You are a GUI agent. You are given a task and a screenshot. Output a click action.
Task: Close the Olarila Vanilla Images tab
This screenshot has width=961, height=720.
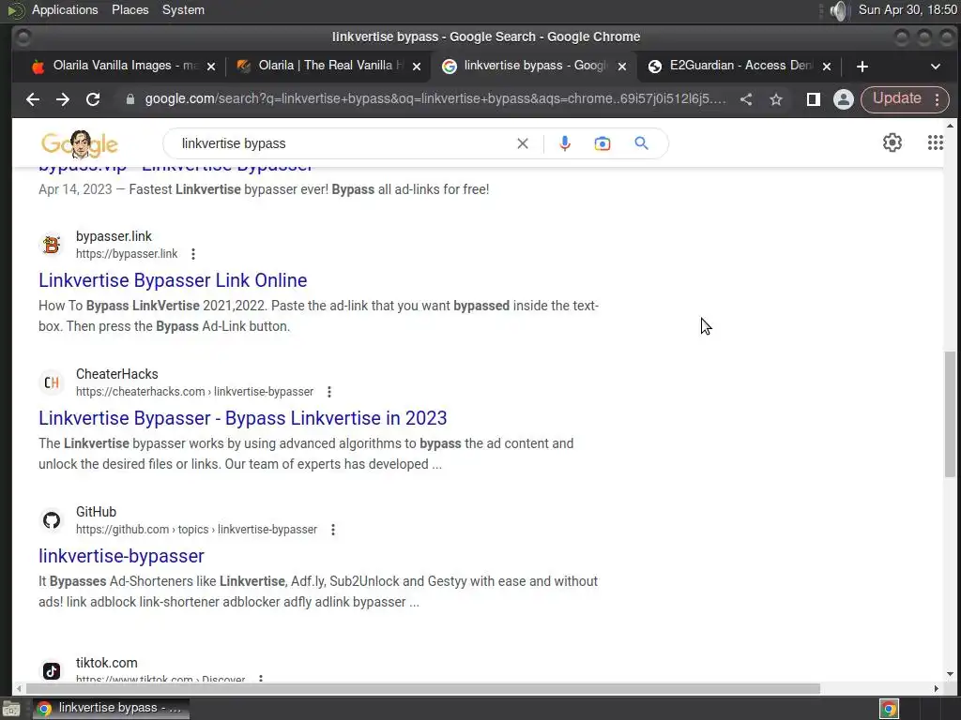(x=211, y=67)
